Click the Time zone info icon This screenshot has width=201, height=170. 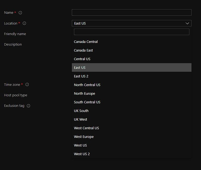[x=27, y=84]
